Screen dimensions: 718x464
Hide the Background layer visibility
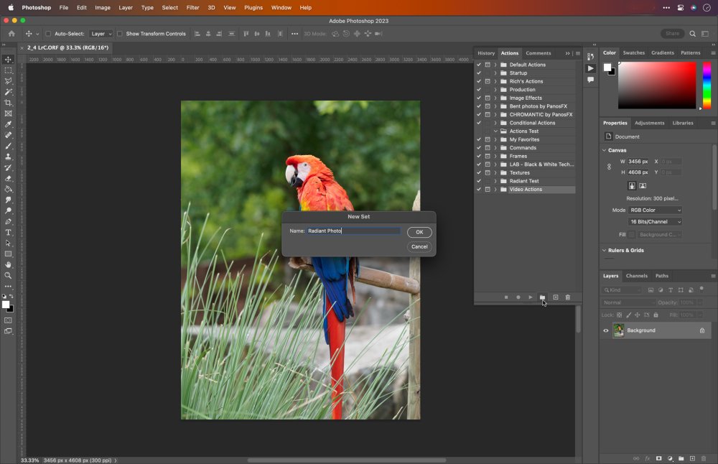(x=606, y=330)
